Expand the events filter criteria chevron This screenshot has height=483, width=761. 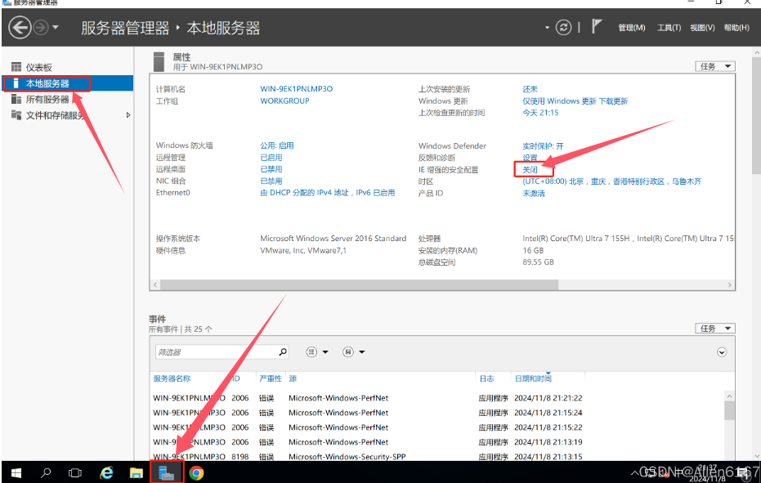[722, 352]
